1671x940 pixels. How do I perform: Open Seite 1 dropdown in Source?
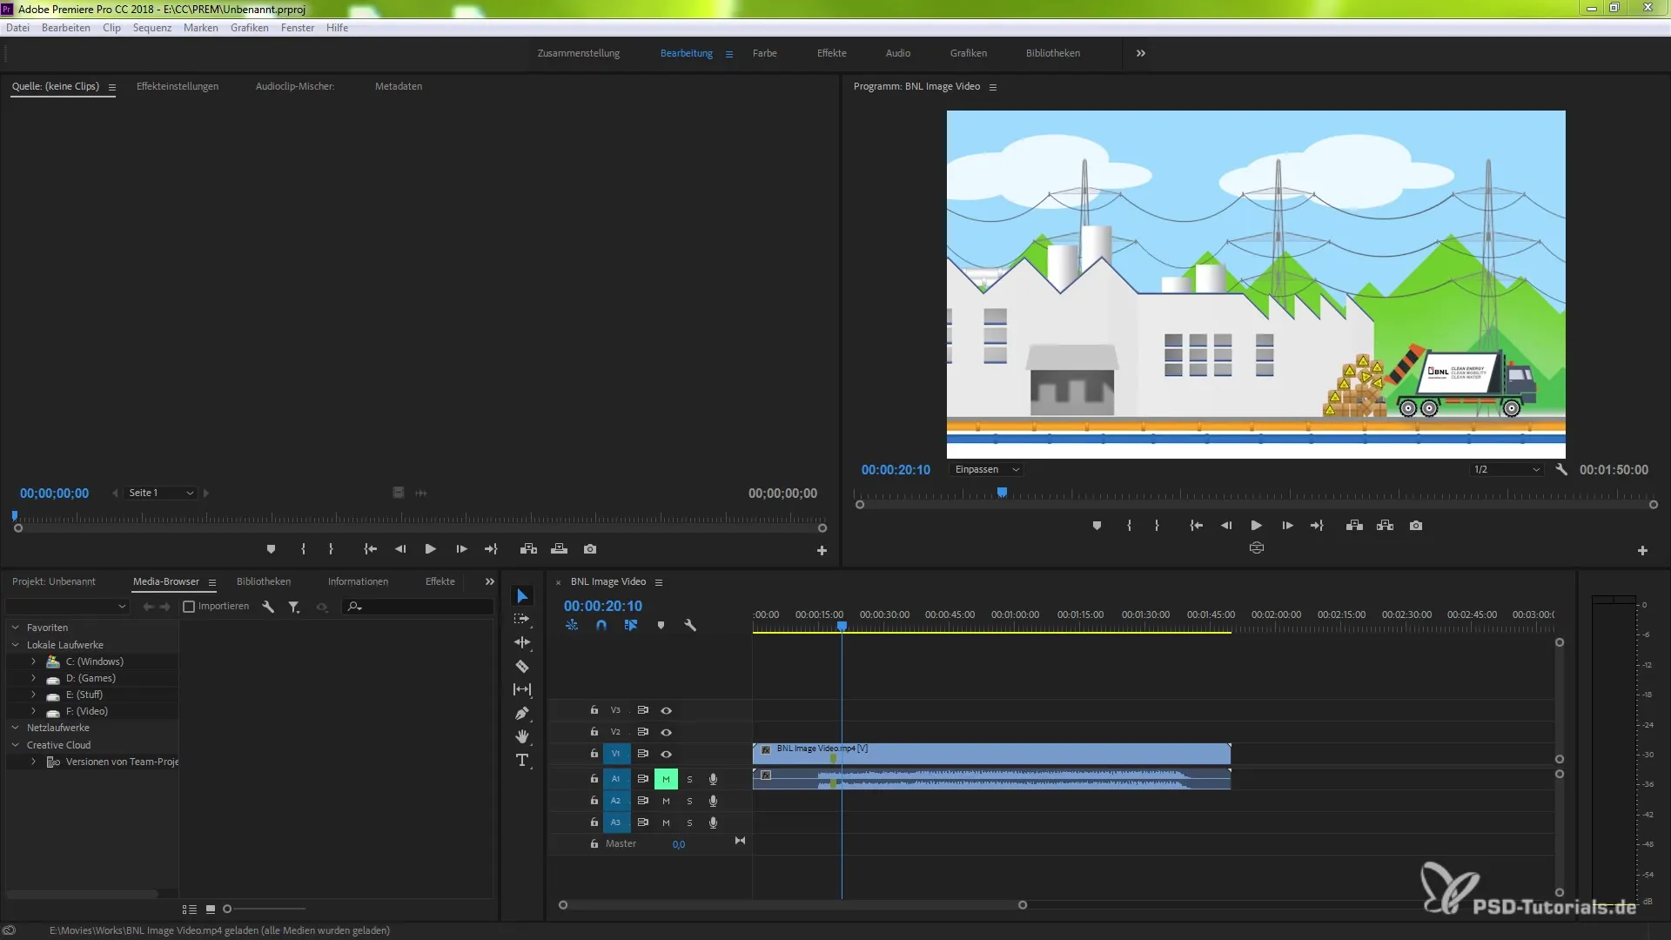pyautogui.click(x=161, y=493)
